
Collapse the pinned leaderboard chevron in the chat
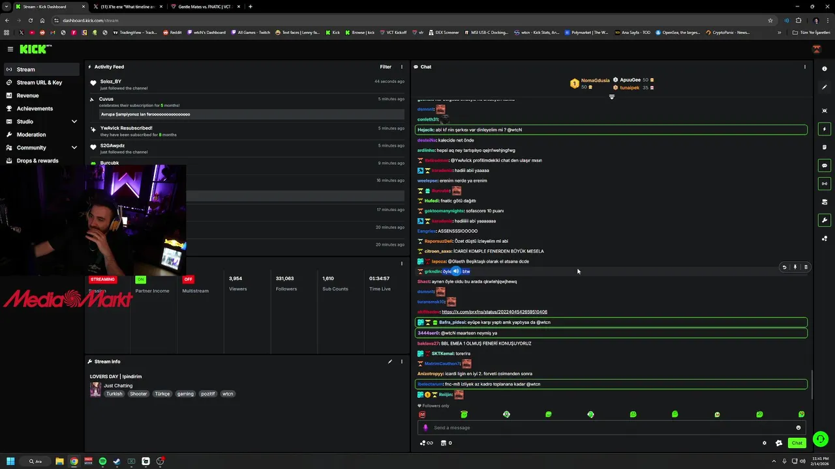[x=611, y=97]
